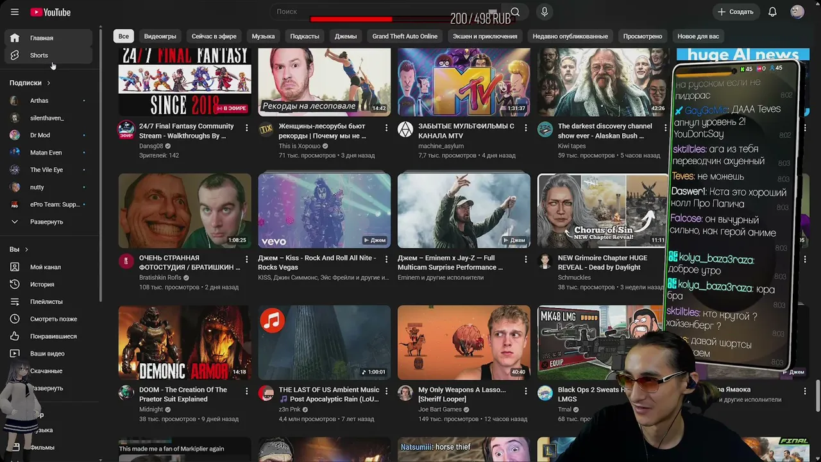
Task: Open Понравившиеся liked videos
Action: point(48,336)
